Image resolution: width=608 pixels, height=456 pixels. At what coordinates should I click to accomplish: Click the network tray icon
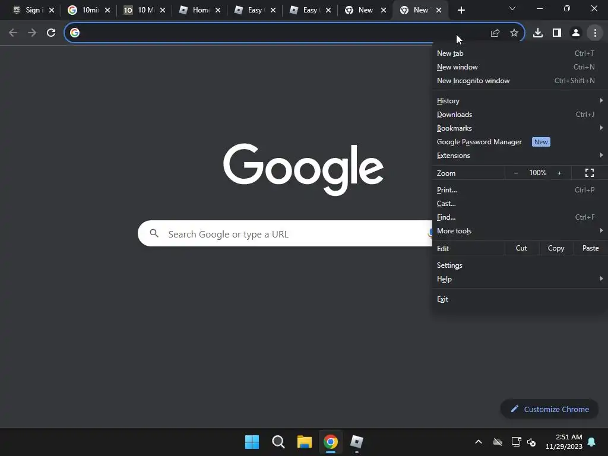516,442
